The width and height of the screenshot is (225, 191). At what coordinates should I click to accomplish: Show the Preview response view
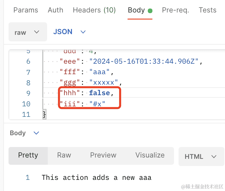pos(103,155)
